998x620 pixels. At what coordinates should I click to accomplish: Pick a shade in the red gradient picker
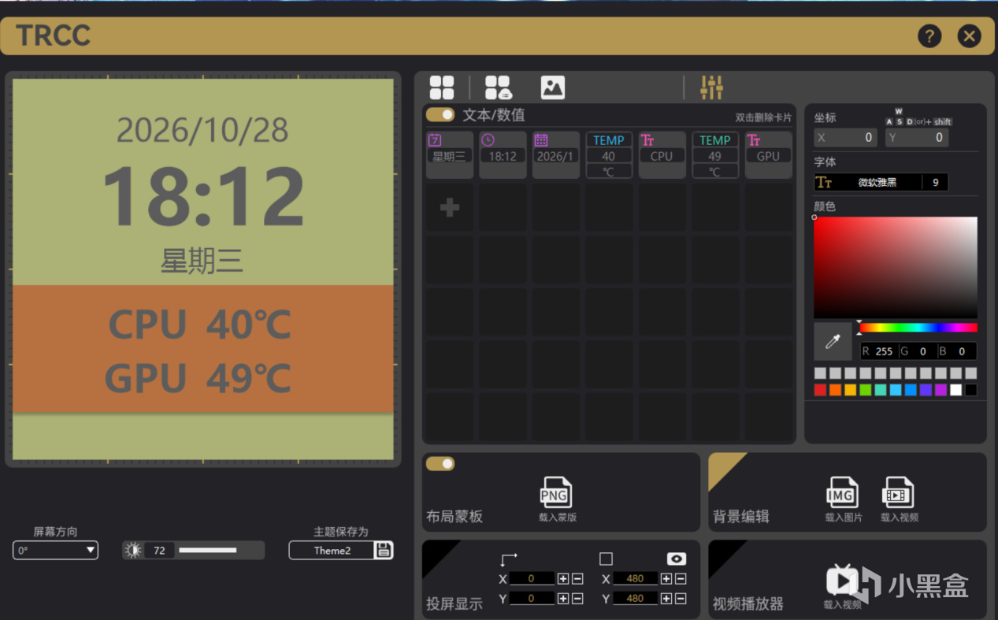point(896,267)
